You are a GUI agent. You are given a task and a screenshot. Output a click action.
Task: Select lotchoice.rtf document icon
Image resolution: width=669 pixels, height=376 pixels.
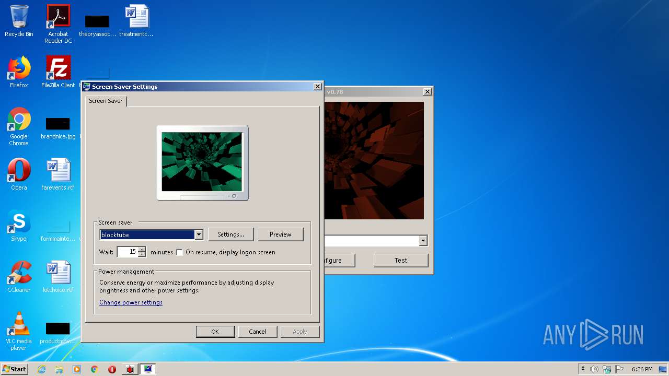(58, 277)
